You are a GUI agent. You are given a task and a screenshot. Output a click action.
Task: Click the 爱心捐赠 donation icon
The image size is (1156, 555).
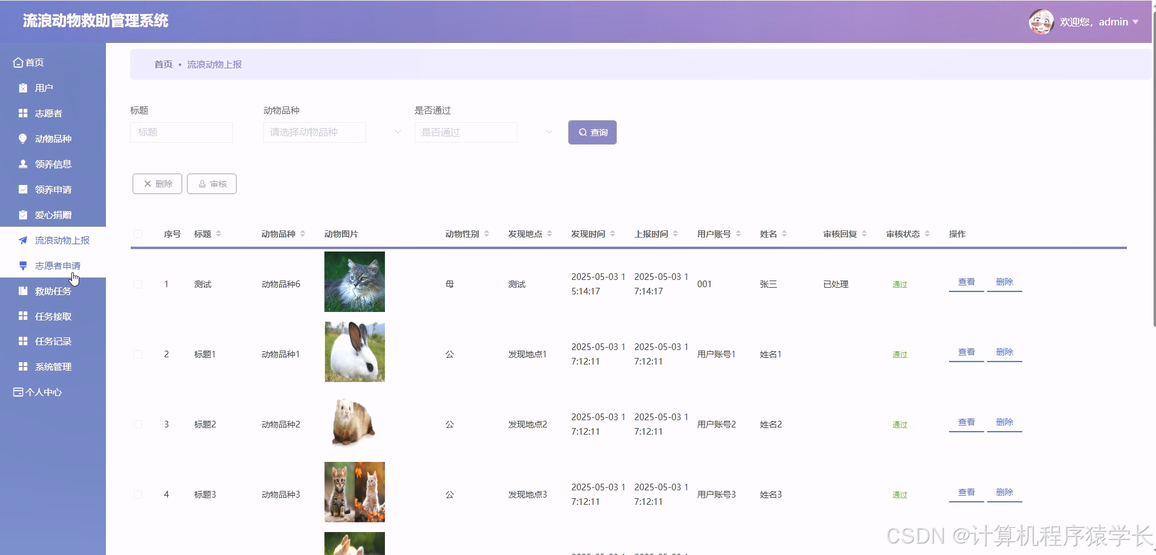[22, 215]
